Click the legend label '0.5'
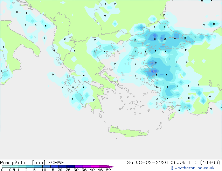The image size is (222, 171). (x=12, y=170)
